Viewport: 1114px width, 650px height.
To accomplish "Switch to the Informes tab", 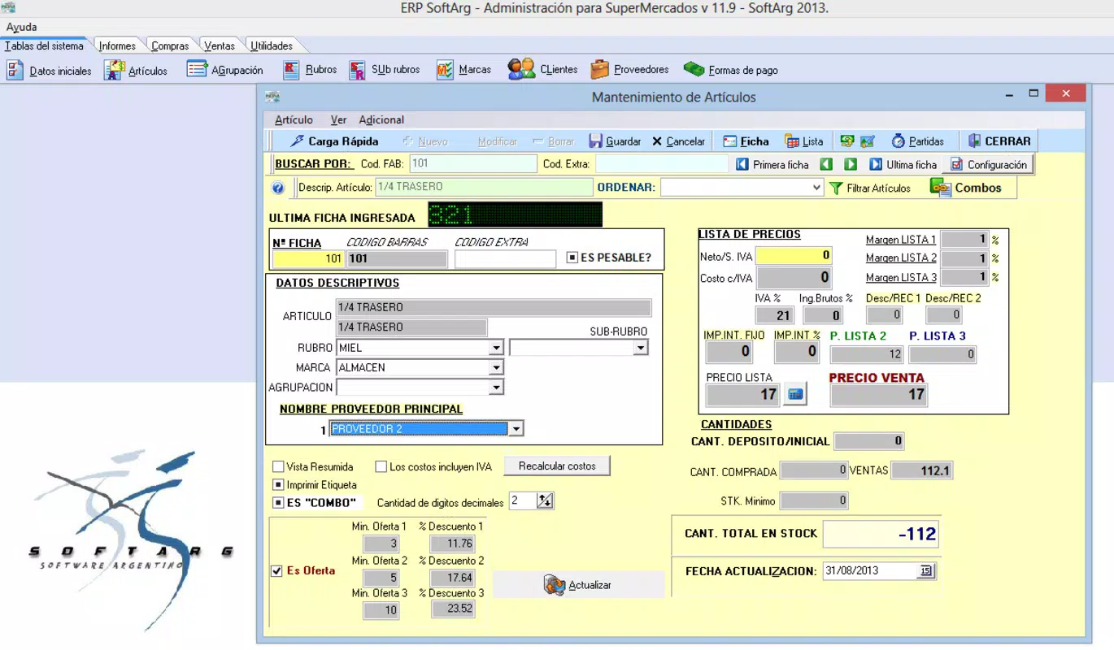I will pos(117,46).
